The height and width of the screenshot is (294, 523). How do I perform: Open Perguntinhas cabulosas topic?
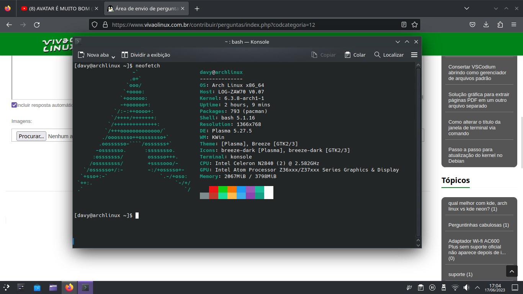click(x=479, y=225)
